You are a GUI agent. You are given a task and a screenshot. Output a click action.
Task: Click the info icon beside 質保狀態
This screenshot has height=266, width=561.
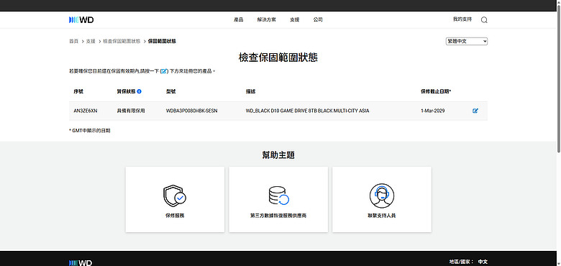(x=140, y=91)
